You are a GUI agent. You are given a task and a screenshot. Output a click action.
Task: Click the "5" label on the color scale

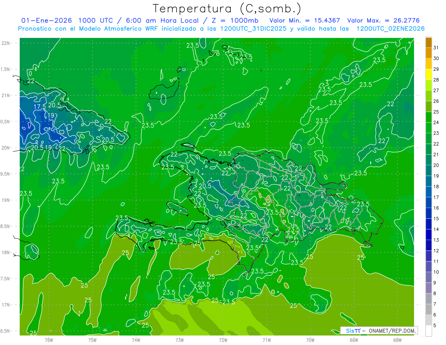tap(435, 326)
